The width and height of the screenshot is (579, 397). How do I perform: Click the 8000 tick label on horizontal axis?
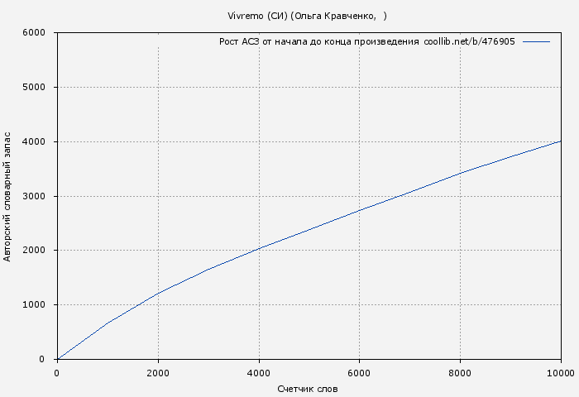pos(459,373)
